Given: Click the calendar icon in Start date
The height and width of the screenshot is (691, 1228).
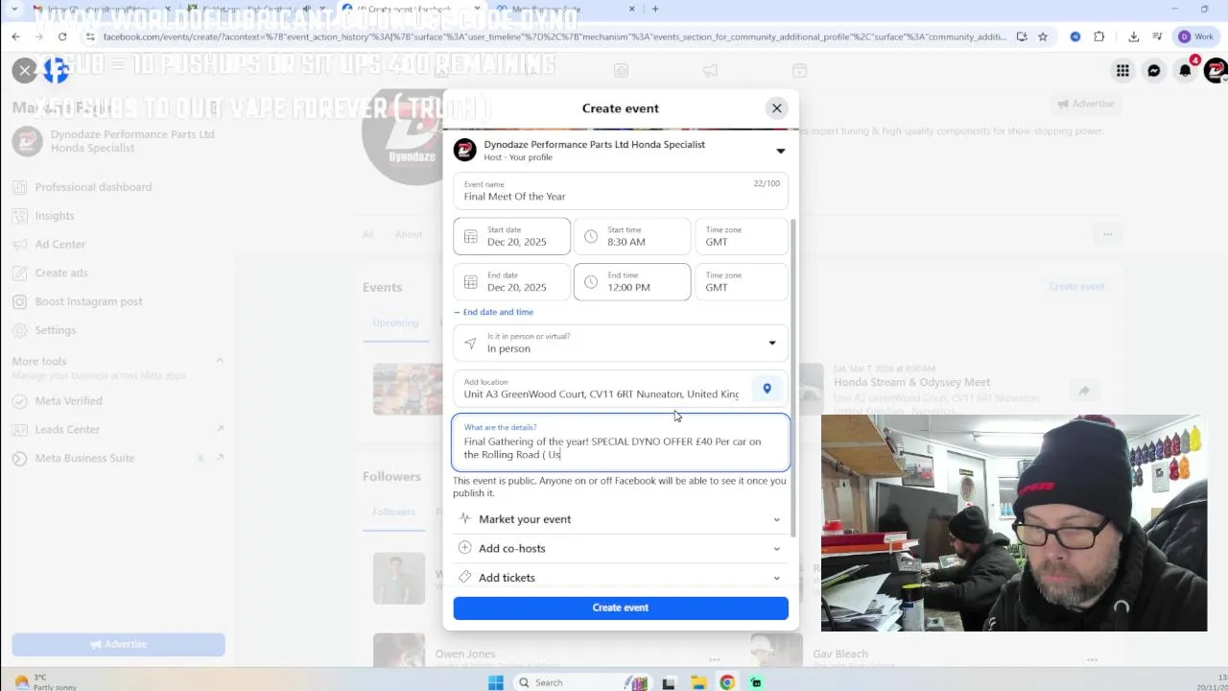Looking at the screenshot, I should pos(470,236).
